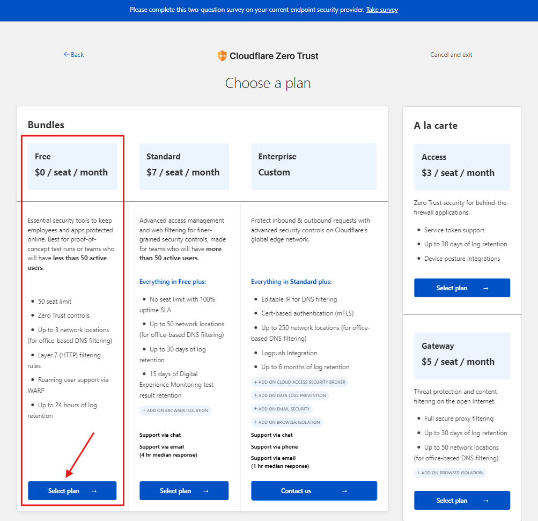Add on Browser Isolation in Standard plan

[x=175, y=410]
